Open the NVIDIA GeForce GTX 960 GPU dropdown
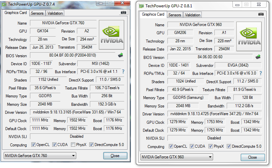Screen dimensions: 272x168 point(177,157)
